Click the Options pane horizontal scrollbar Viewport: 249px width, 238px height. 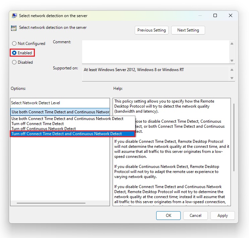[x=51, y=203]
